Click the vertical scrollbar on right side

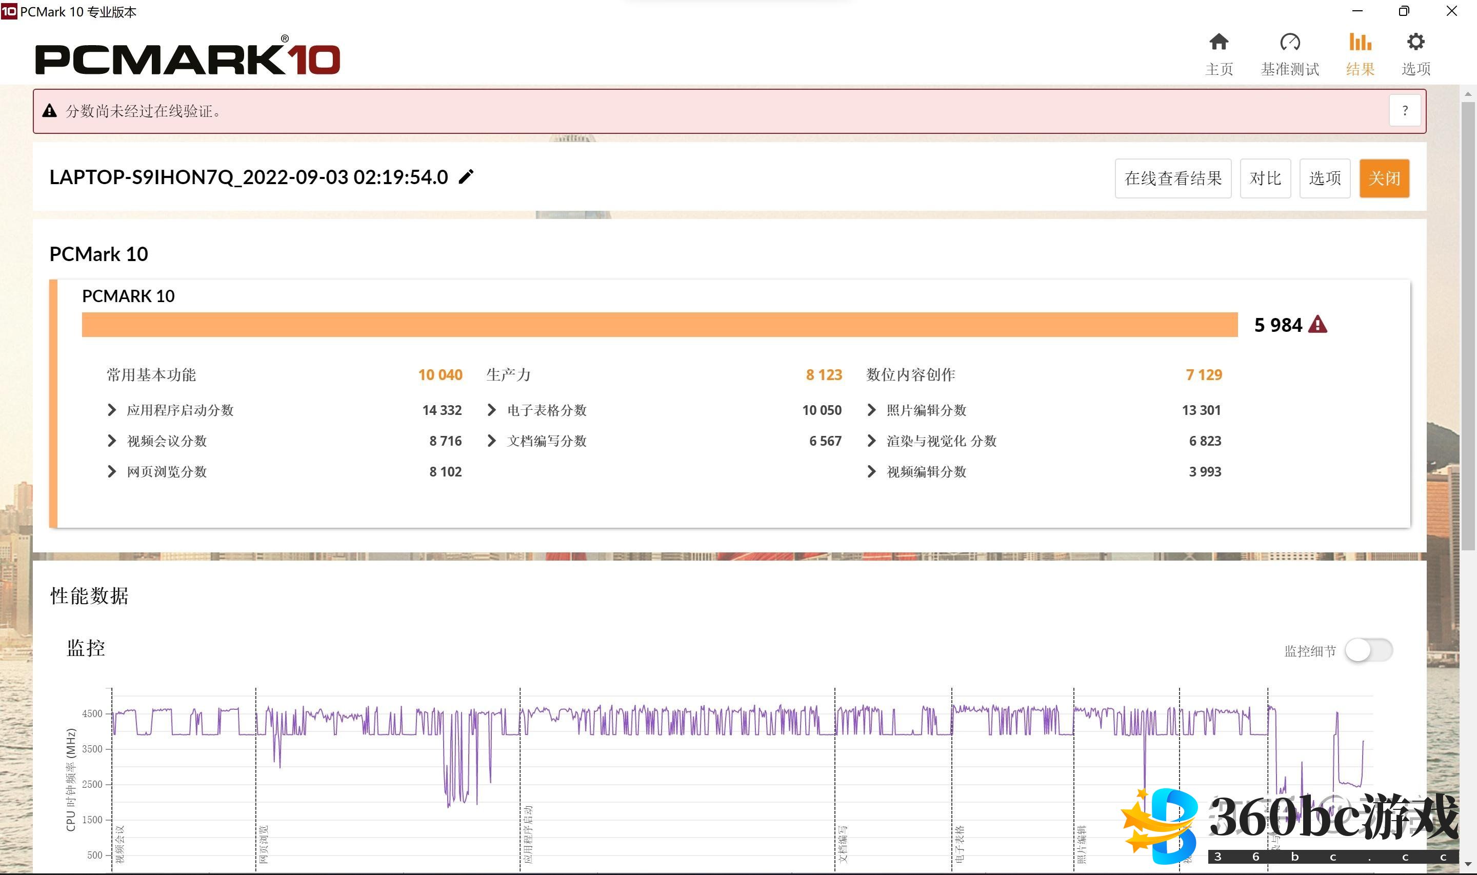coord(1468,324)
